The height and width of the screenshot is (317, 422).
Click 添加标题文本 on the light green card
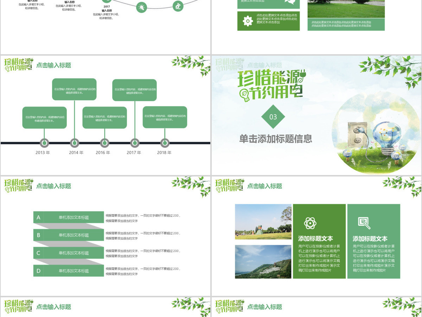click(x=370, y=238)
